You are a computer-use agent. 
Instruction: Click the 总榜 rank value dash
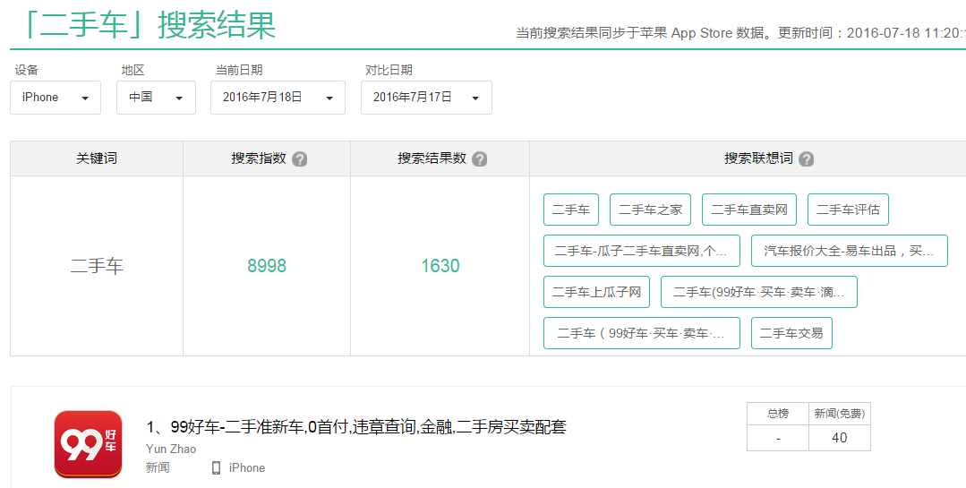pos(778,438)
